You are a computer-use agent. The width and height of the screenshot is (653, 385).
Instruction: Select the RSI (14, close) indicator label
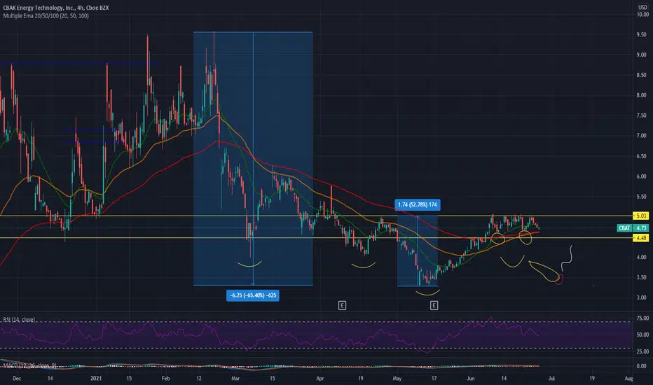click(x=19, y=320)
